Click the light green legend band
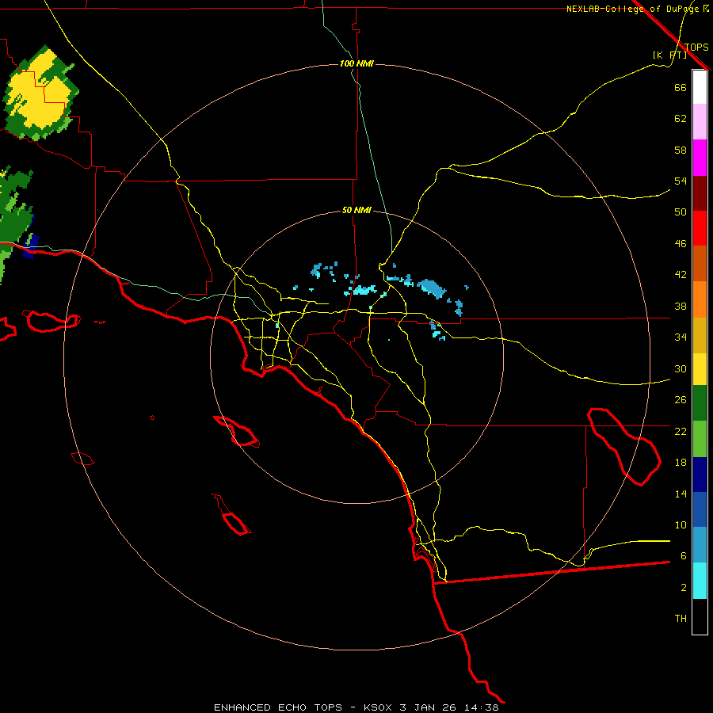 [700, 439]
